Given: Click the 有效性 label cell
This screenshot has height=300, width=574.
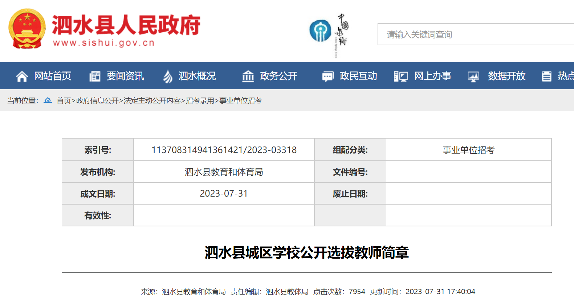Looking at the screenshot, I should coord(98,215).
